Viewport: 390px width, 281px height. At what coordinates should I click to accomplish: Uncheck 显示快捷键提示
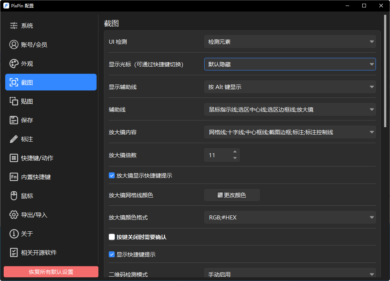coord(111,254)
